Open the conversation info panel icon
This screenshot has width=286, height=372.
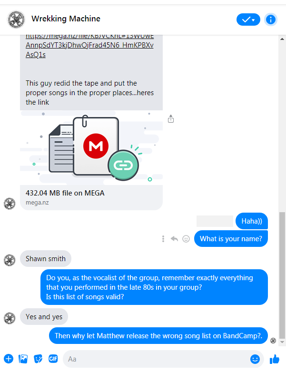tap(271, 20)
